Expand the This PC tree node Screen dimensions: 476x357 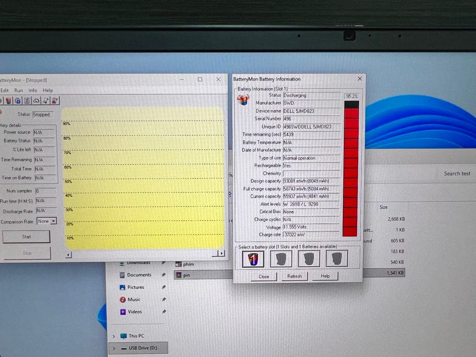pyautogui.click(x=114, y=336)
